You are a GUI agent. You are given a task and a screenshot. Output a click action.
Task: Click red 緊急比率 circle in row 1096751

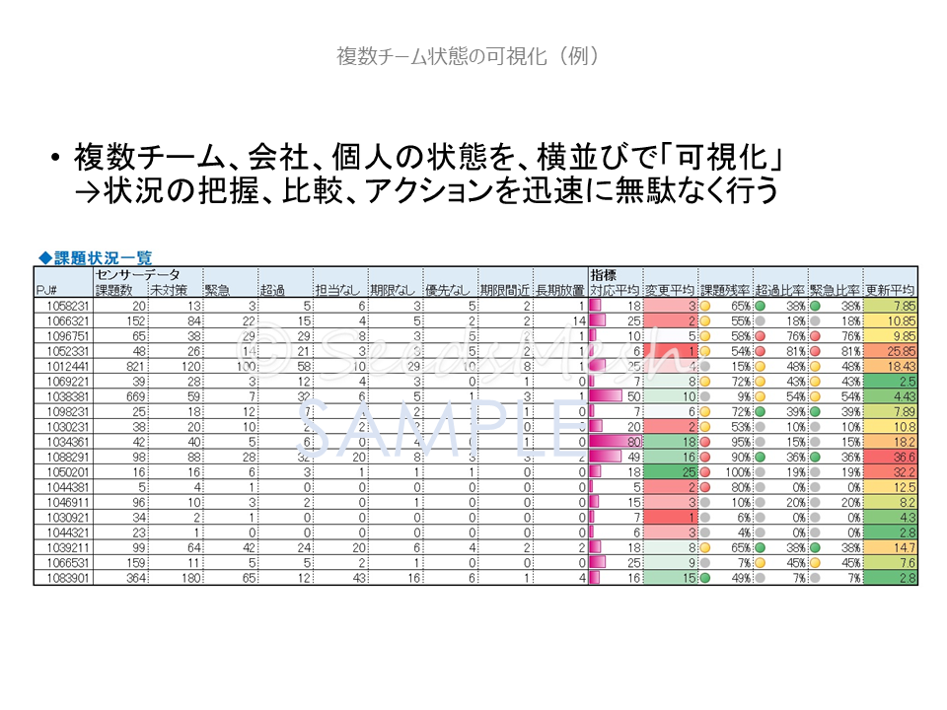click(x=815, y=336)
